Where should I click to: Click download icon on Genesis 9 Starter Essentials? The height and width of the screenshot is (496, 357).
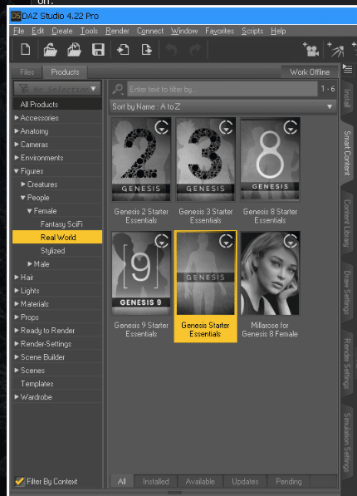click(x=162, y=241)
